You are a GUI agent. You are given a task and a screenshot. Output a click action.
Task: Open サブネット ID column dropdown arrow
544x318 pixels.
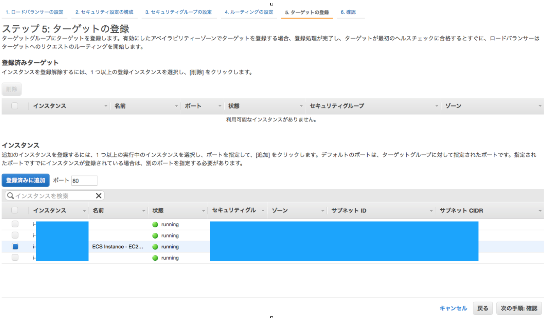[x=431, y=211]
